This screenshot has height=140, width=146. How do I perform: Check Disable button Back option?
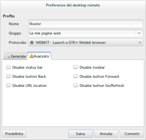(8, 76)
